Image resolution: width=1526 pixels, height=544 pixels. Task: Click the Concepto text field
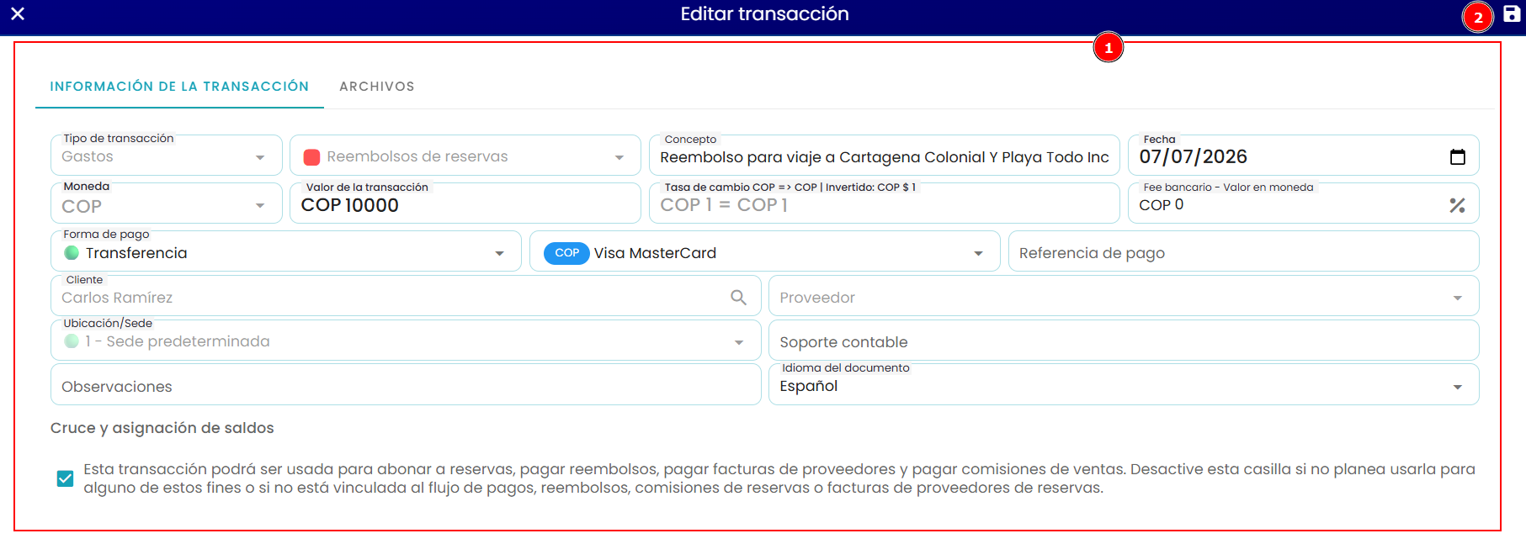(x=885, y=156)
